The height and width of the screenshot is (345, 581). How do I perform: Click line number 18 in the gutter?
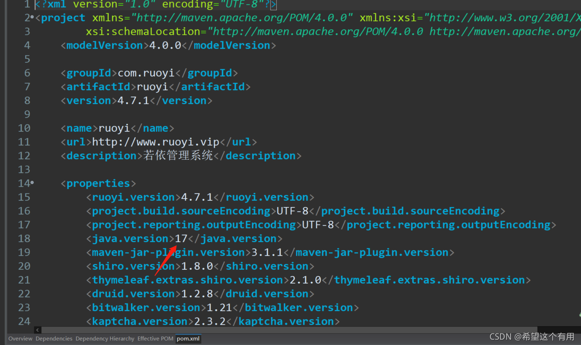click(24, 239)
